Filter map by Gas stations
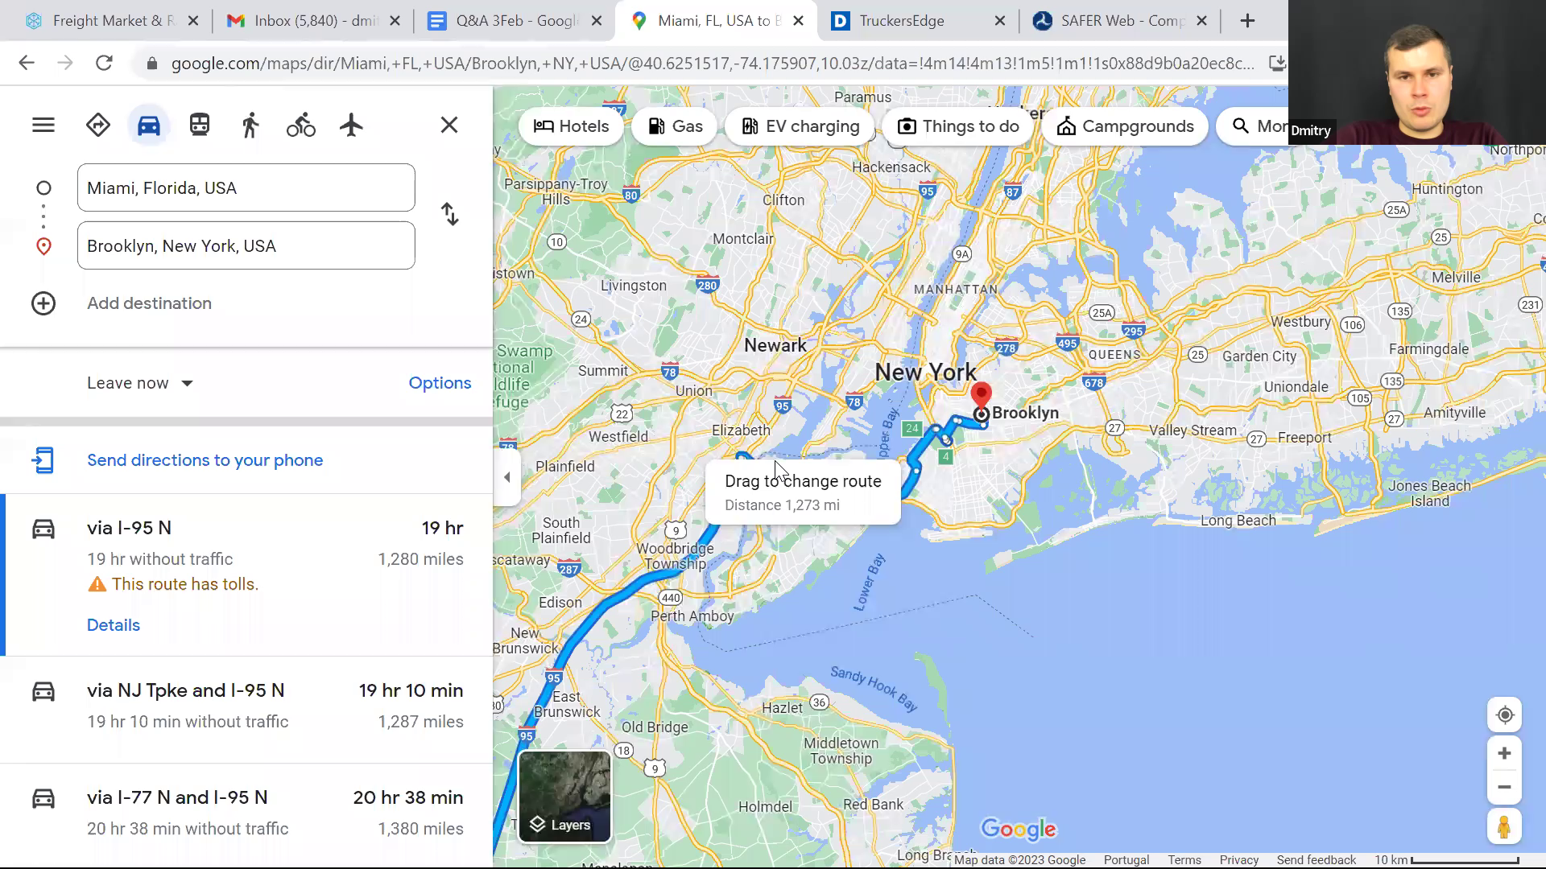The height and width of the screenshot is (869, 1546). (x=675, y=126)
